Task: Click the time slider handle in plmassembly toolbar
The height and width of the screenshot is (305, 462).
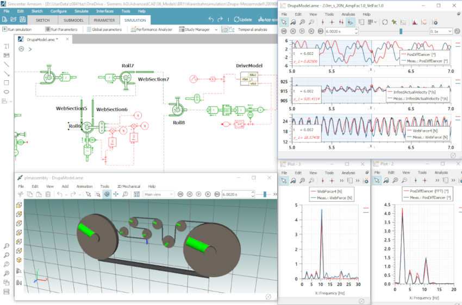Action: coord(265,194)
